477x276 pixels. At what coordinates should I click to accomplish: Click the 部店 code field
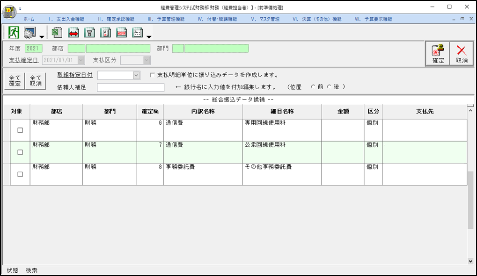76,49
